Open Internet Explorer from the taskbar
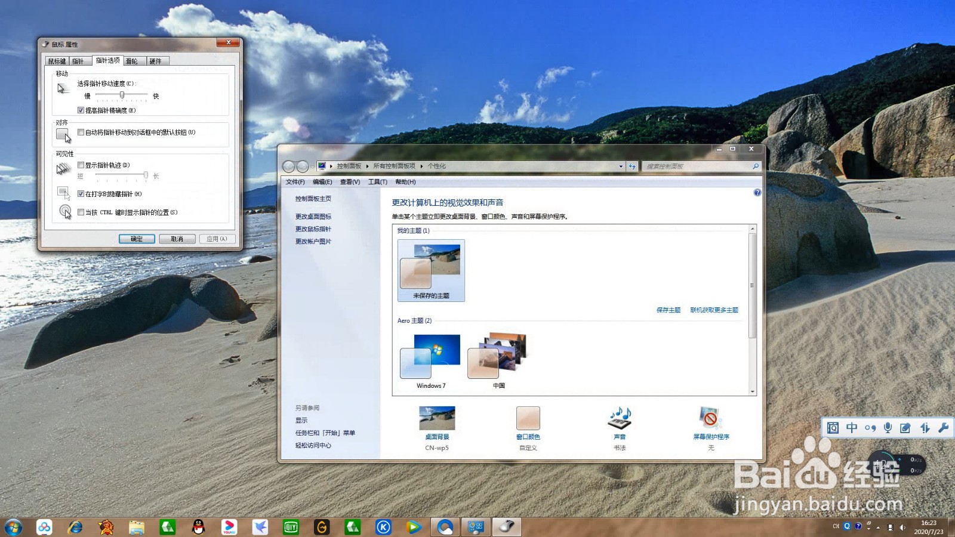This screenshot has width=955, height=537. 75,527
